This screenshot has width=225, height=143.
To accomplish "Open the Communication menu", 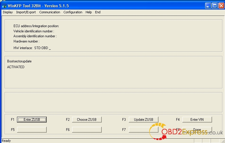I will click(50, 12).
